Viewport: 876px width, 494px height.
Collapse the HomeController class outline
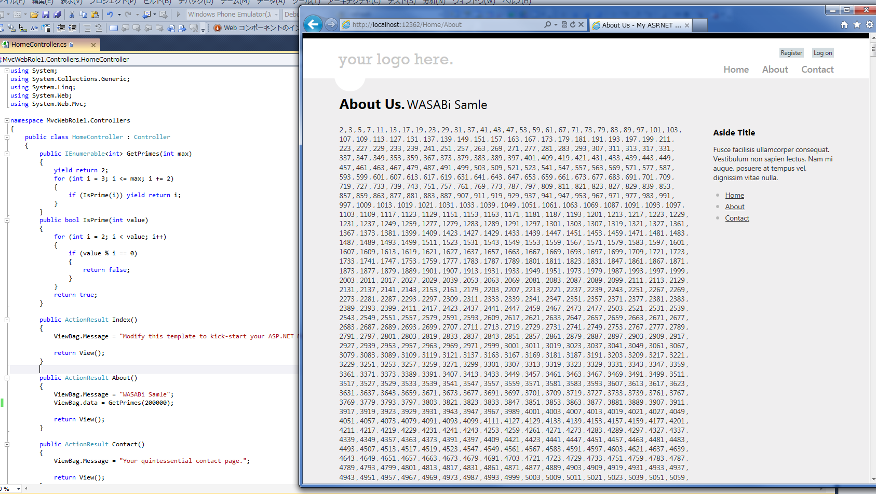click(7, 137)
